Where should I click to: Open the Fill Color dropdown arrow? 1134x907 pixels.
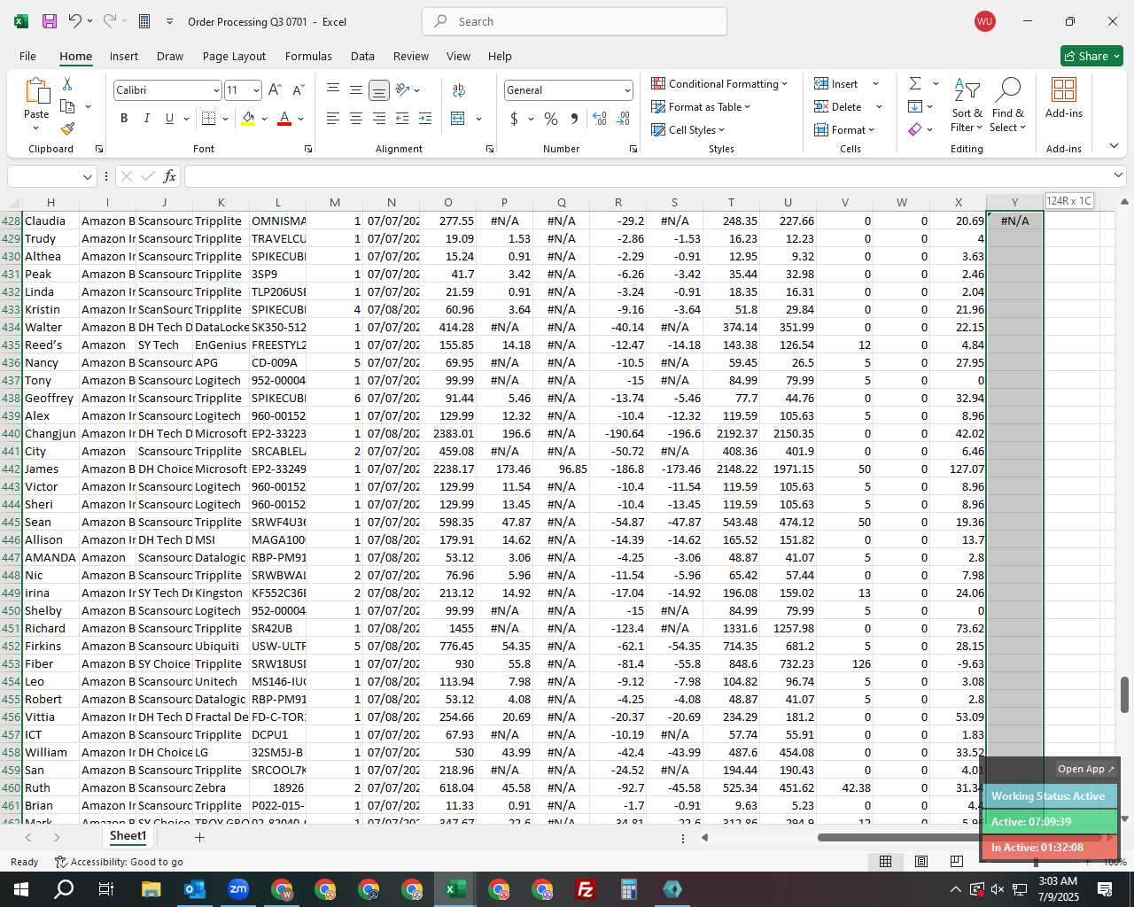click(x=264, y=119)
